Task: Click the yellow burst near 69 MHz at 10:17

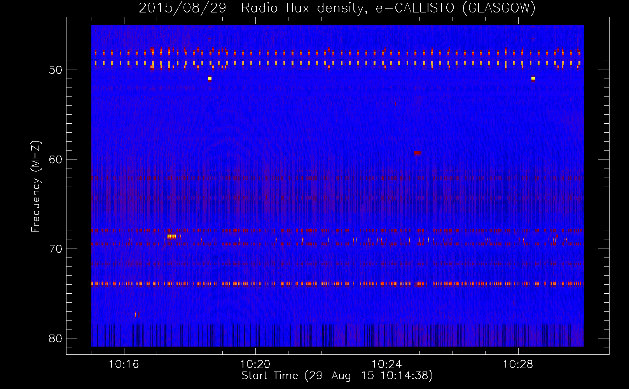Action: click(171, 237)
